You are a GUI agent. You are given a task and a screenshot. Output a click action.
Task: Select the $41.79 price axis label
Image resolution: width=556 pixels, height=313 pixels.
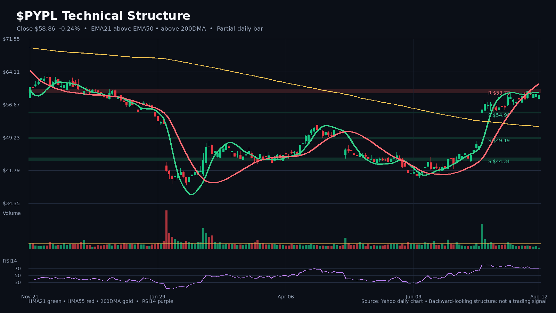tap(11, 170)
